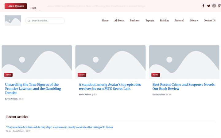Click NEWS tag on Crime Novels card
This screenshot has width=221, height=138.
(x=156, y=75)
